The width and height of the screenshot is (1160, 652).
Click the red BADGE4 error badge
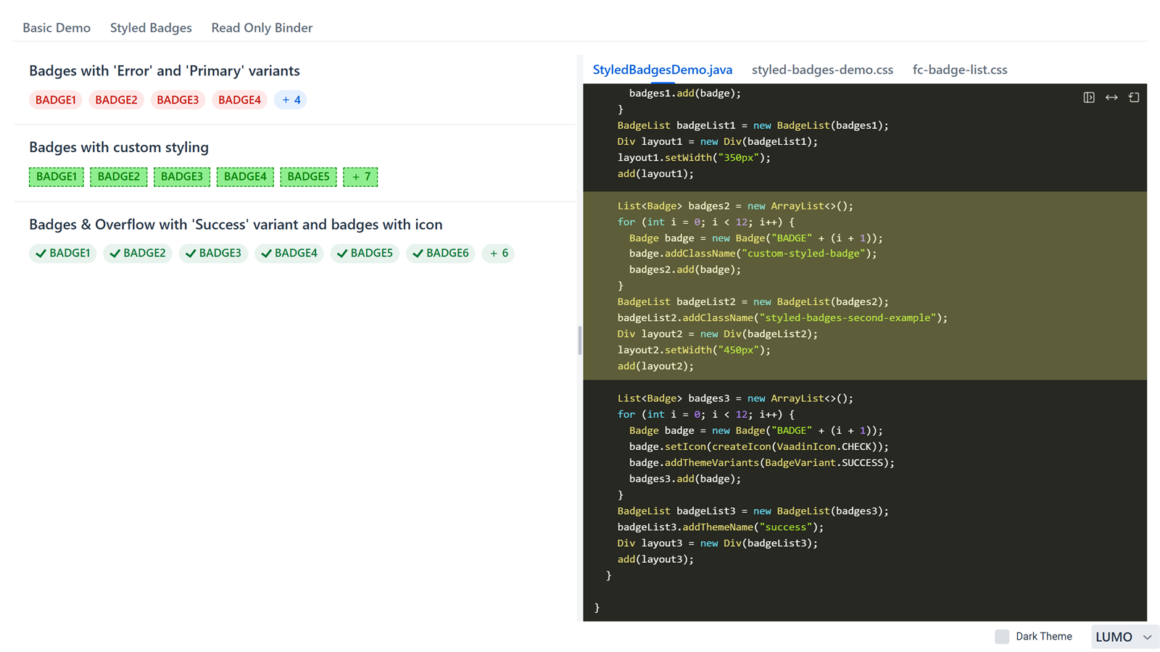click(239, 100)
